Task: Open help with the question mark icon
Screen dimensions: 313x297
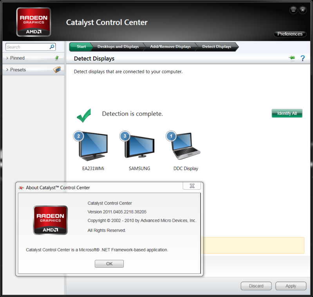Action: click(303, 58)
